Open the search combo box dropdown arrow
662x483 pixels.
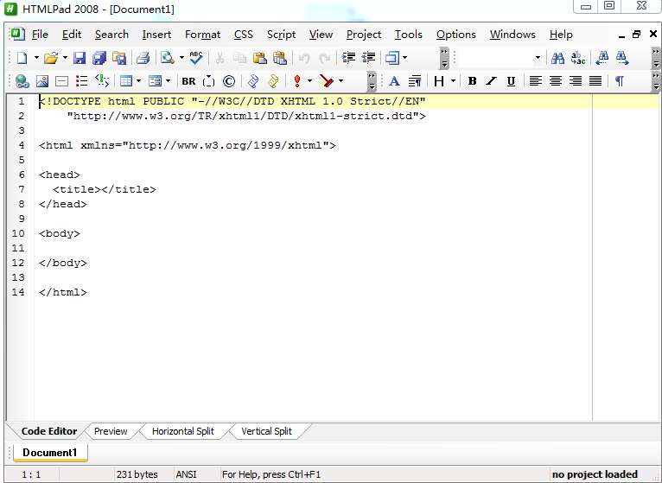(x=538, y=58)
